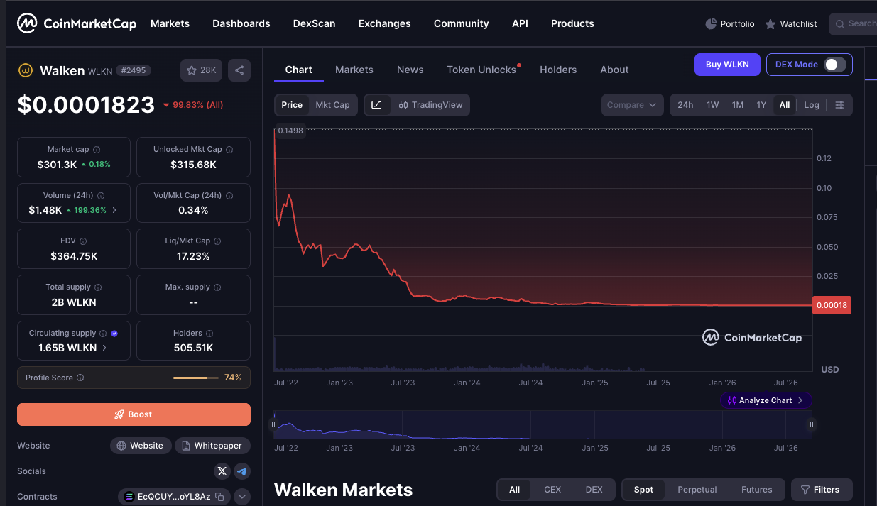Copy the contract address icon
Viewport: 877px width, 506px height.
point(219,497)
